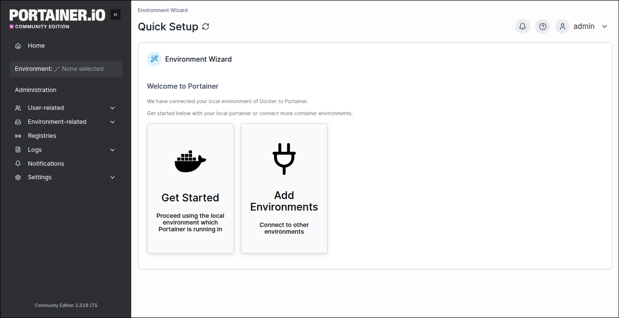Open Registries in the sidebar
This screenshot has width=619, height=318.
pyautogui.click(x=42, y=136)
